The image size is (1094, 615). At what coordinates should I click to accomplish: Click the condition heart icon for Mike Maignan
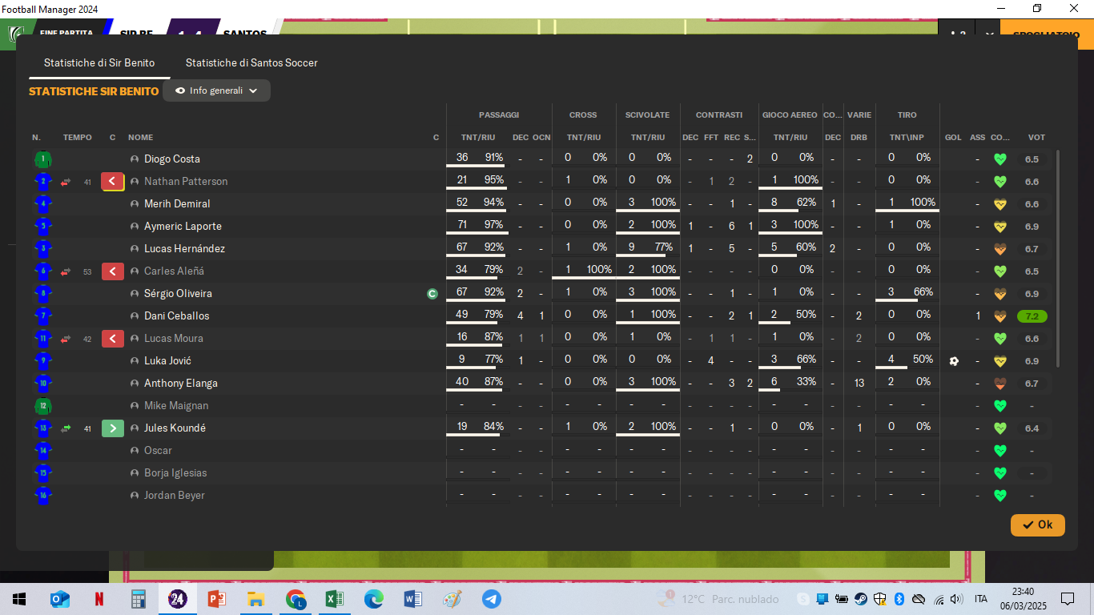click(999, 406)
